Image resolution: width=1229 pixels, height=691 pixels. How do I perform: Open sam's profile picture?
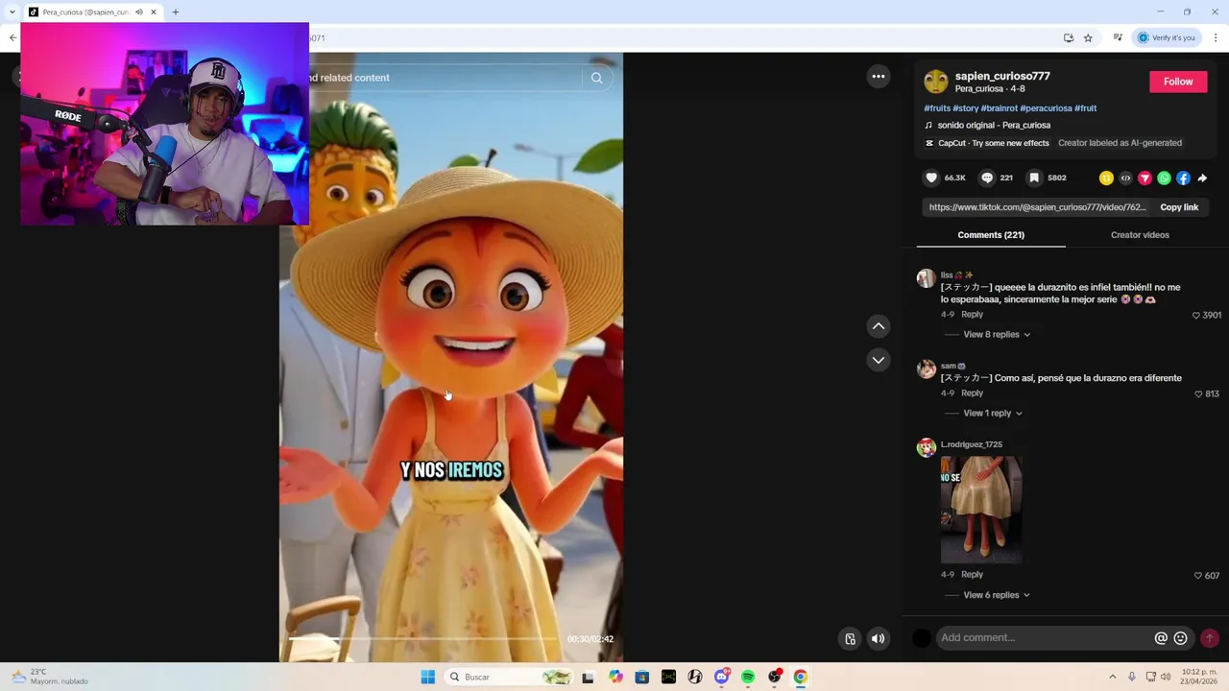[926, 369]
